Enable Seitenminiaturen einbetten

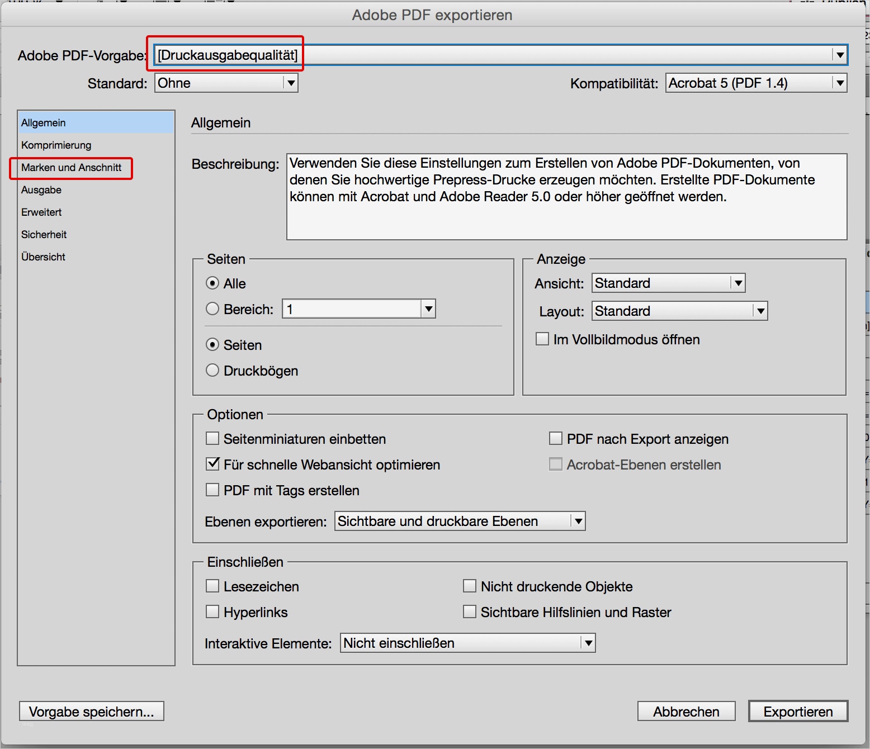click(x=212, y=438)
